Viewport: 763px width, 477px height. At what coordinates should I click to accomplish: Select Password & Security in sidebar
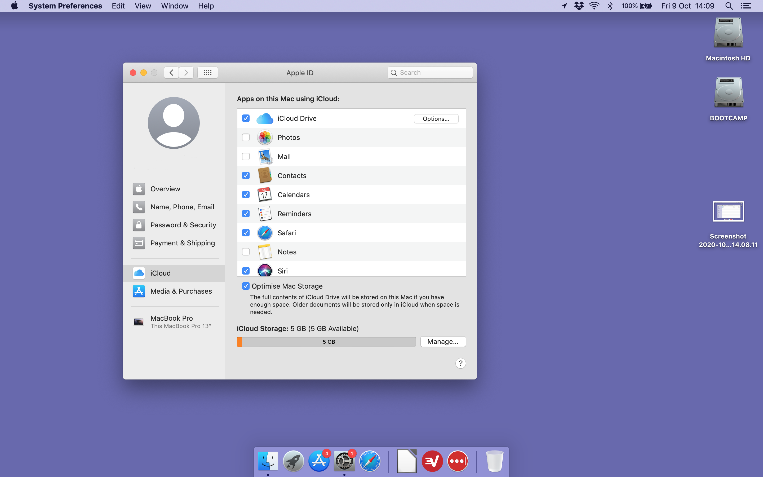pyautogui.click(x=174, y=225)
